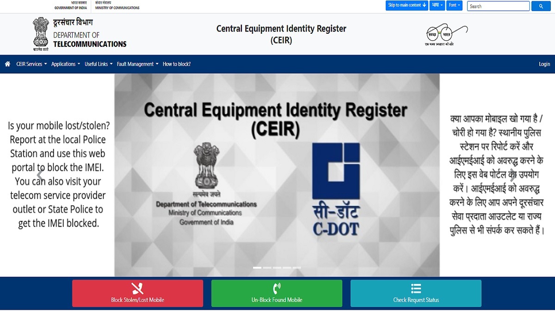Click the ringing phone icon
The image size is (555, 312).
(x=277, y=288)
